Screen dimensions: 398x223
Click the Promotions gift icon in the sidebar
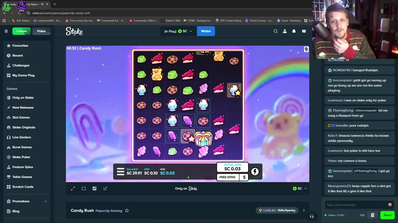pyautogui.click(x=9, y=201)
